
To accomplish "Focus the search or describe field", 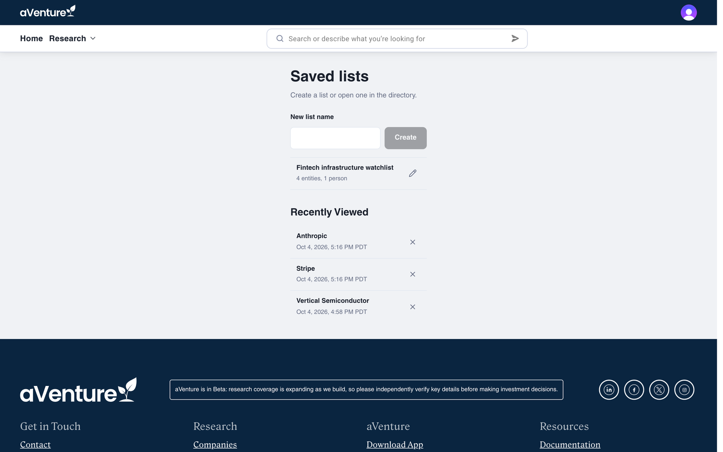I will 397,38.
